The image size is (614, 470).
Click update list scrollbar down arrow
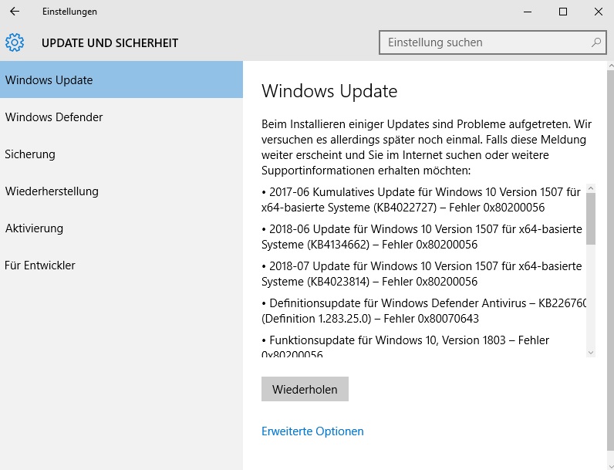591,353
